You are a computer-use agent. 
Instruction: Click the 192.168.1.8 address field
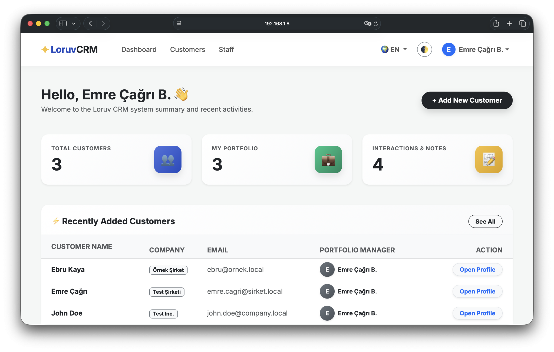click(x=277, y=23)
